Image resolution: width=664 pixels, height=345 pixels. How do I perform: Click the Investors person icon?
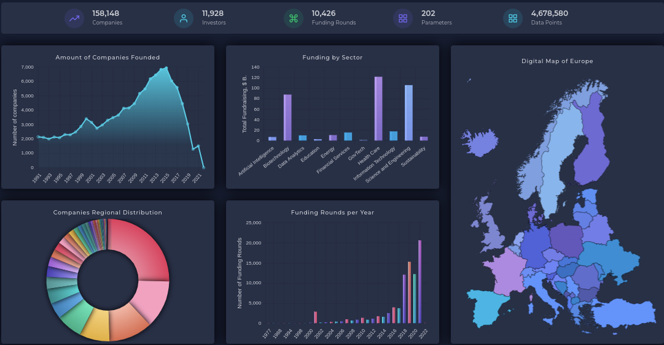click(184, 18)
